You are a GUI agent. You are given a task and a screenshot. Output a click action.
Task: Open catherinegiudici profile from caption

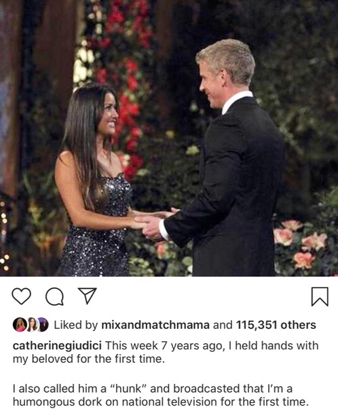click(x=57, y=346)
